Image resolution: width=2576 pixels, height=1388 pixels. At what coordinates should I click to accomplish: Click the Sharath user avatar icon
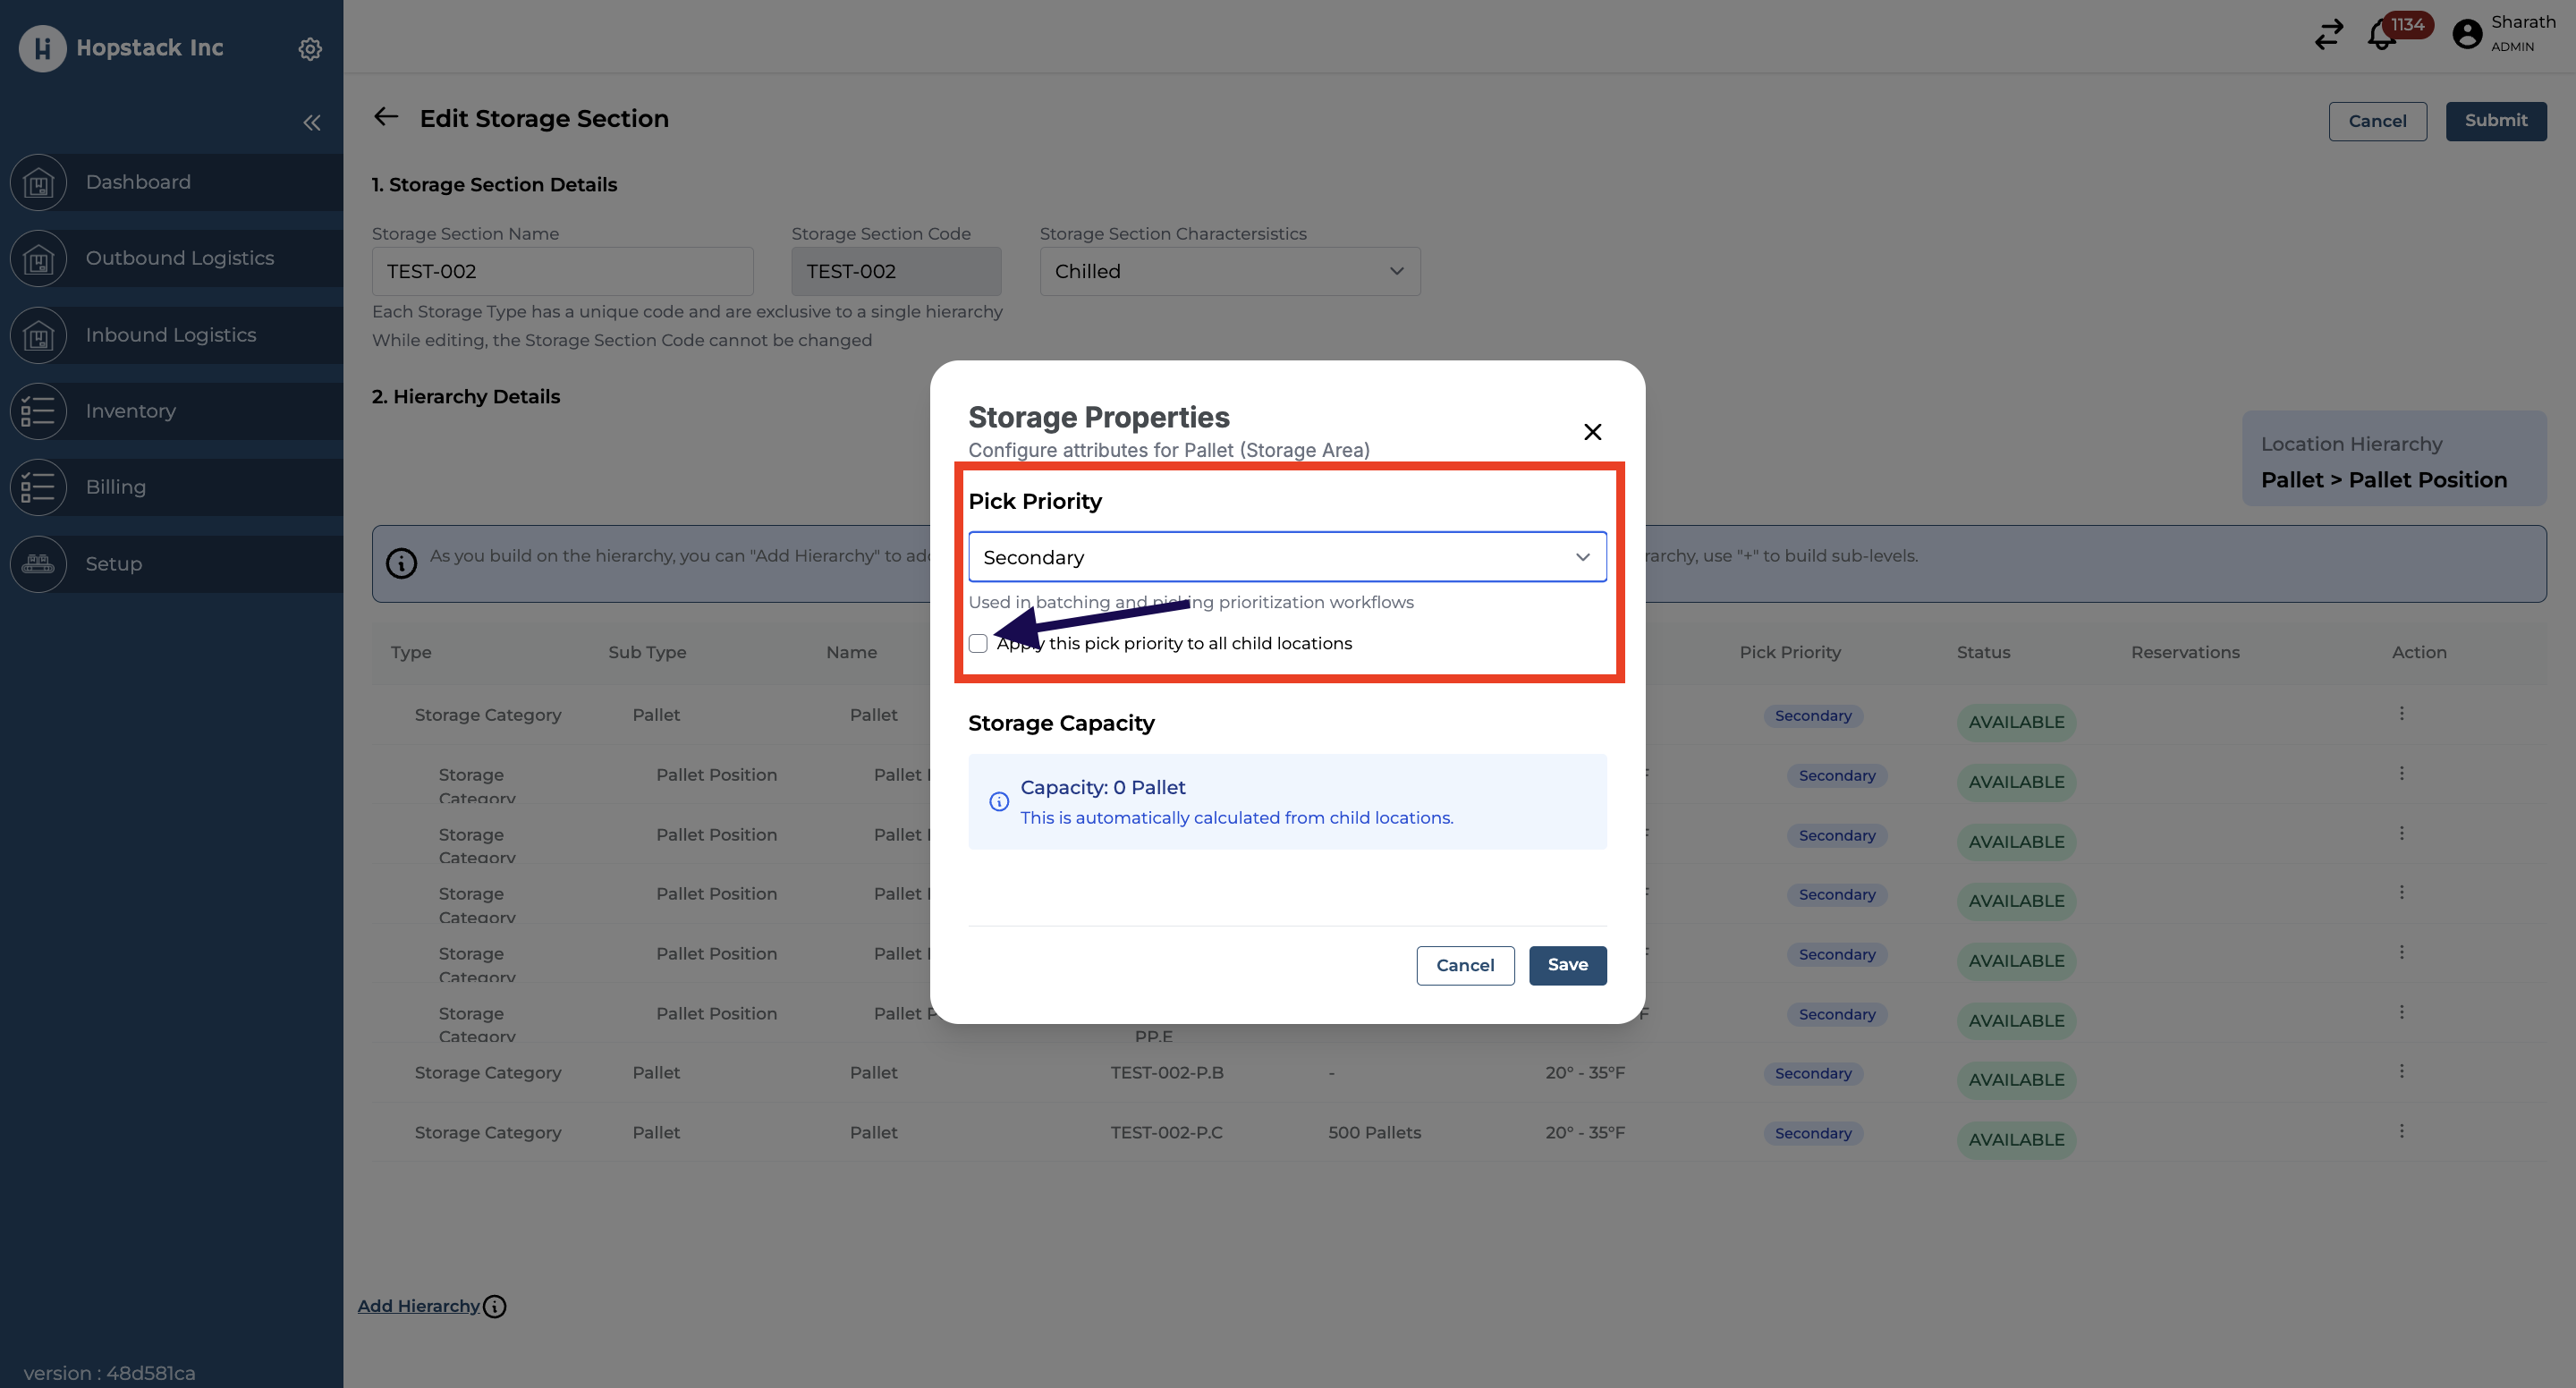[2467, 34]
